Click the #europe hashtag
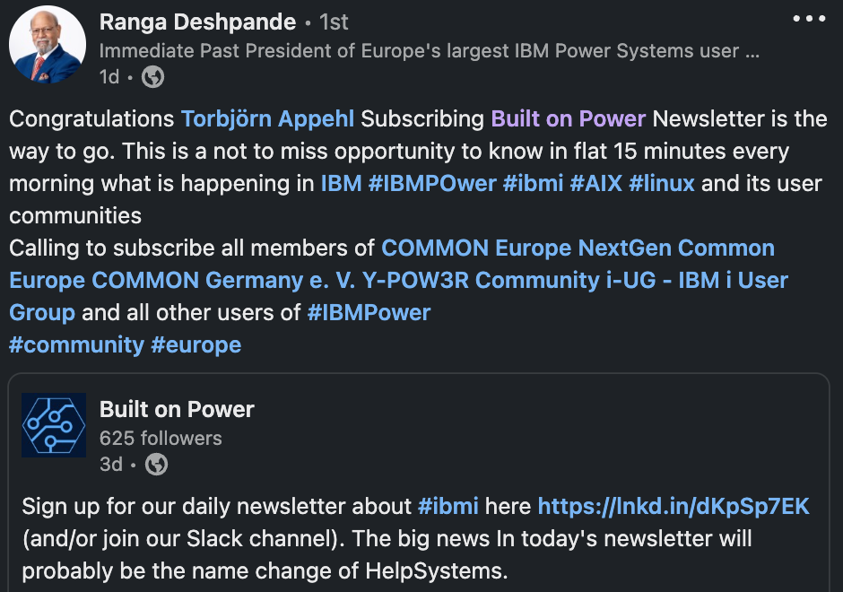Image resolution: width=843 pixels, height=592 pixels. click(196, 344)
